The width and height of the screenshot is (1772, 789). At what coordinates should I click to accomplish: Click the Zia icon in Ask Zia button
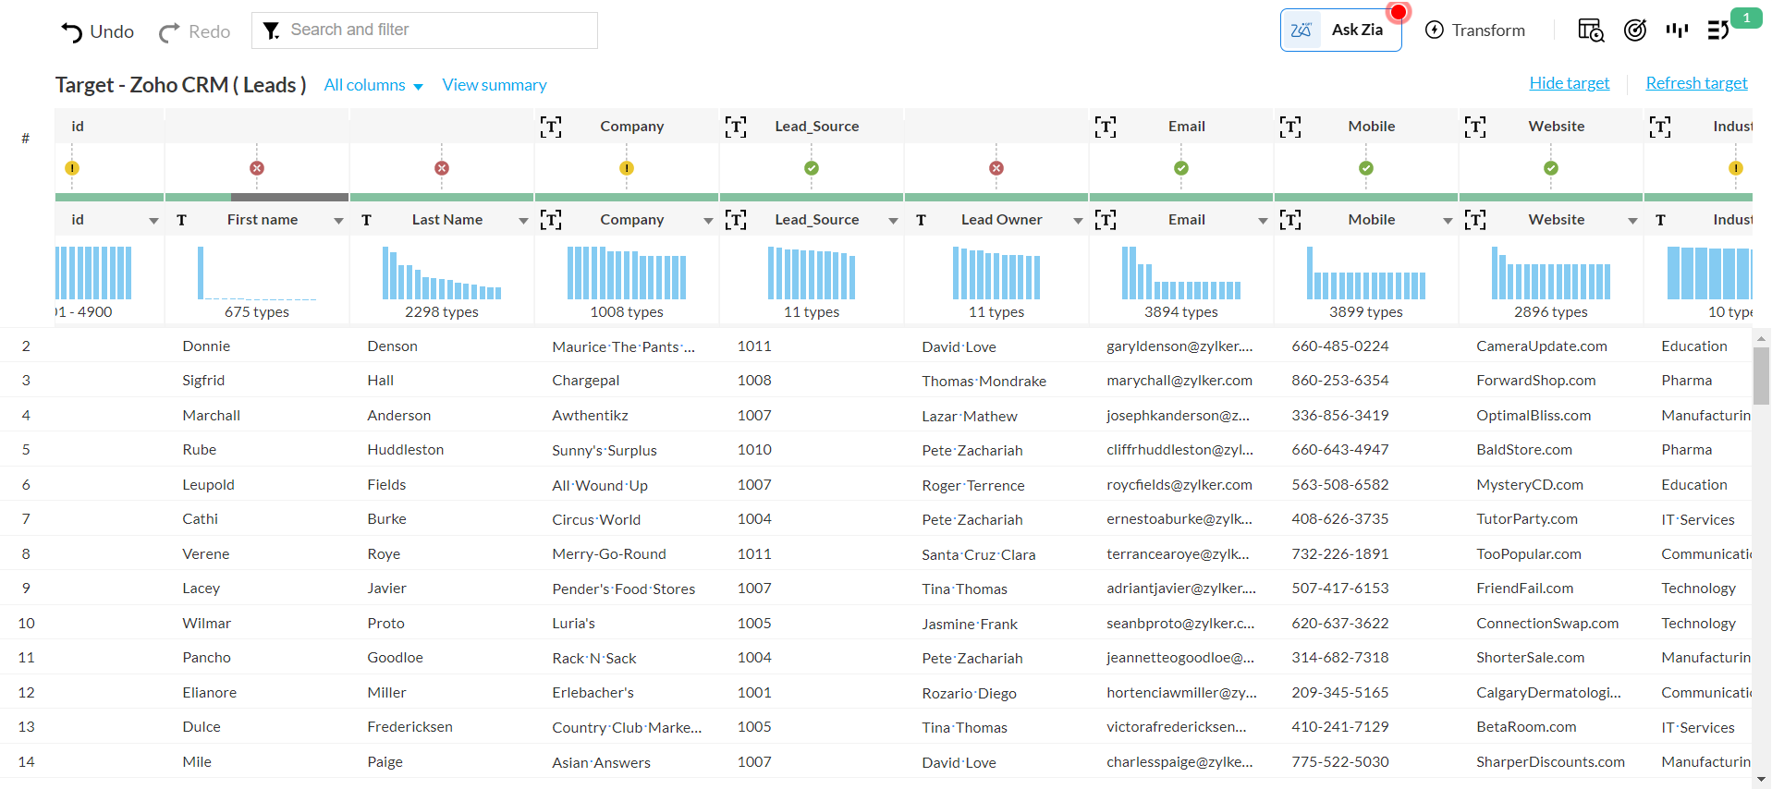pos(1301,30)
